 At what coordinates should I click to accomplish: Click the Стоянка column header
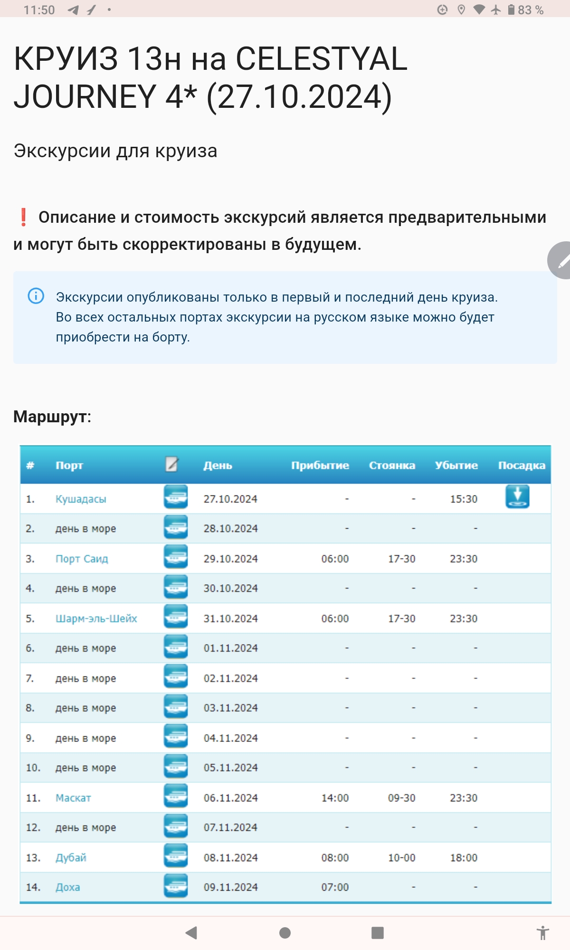point(392,465)
